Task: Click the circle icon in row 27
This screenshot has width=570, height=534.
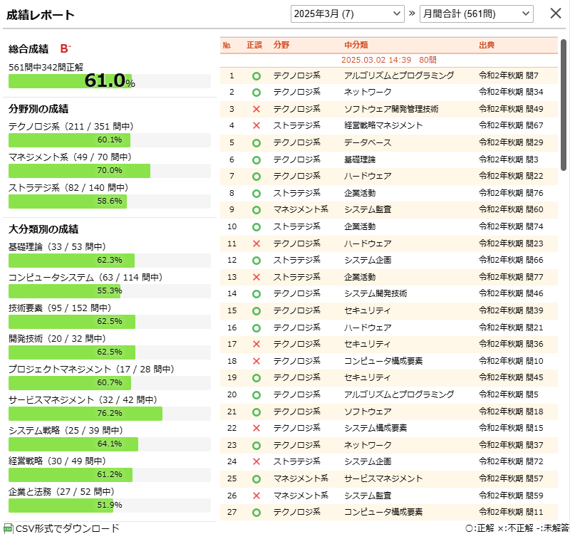Action: click(x=256, y=513)
